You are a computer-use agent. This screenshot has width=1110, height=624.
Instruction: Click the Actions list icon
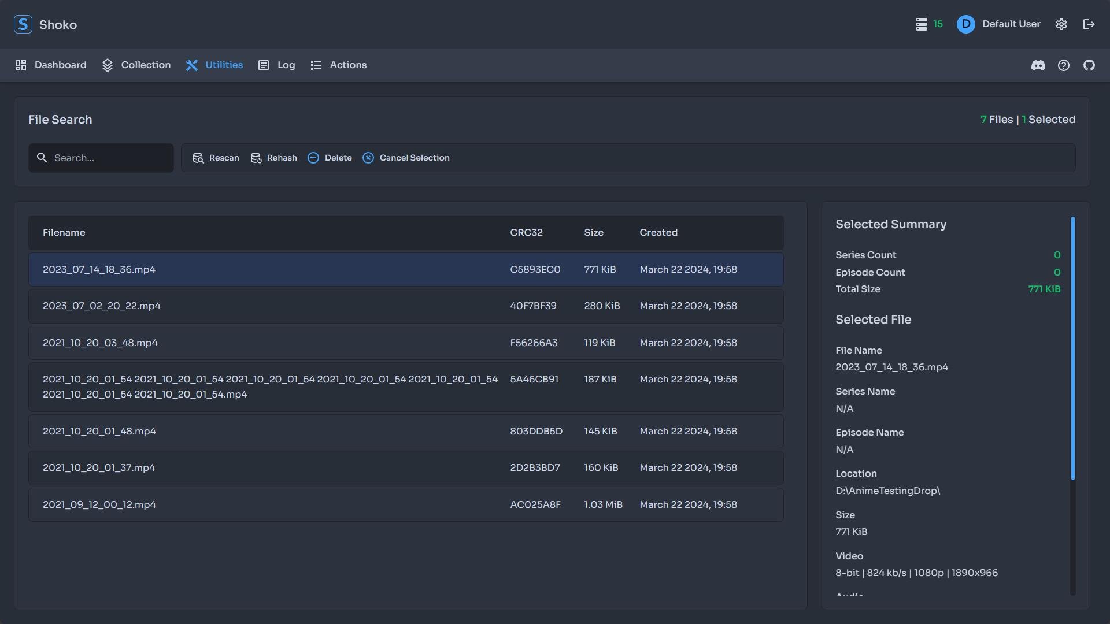[316, 65]
